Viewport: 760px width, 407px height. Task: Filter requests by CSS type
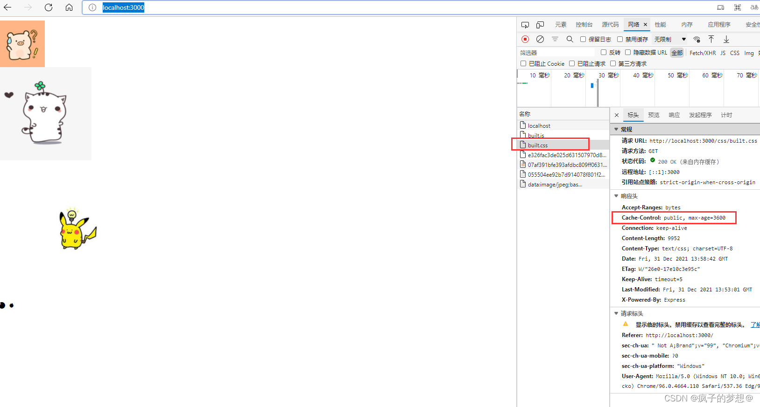[x=735, y=53]
